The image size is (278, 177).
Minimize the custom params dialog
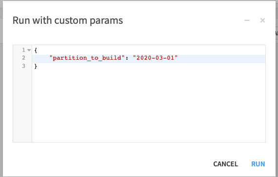247,20
